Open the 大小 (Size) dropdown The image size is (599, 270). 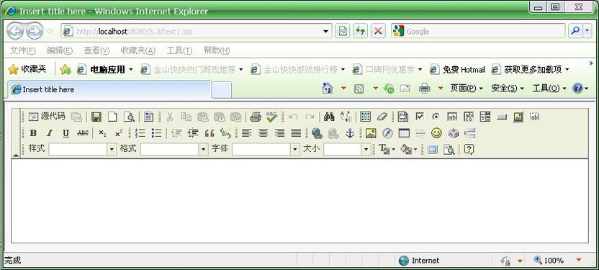click(x=347, y=149)
